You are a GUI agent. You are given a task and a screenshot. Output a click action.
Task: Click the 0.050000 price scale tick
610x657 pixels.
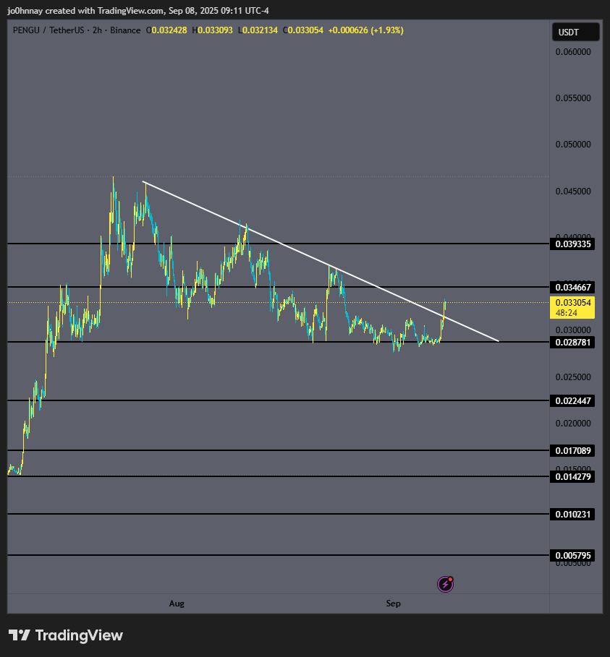click(573, 144)
